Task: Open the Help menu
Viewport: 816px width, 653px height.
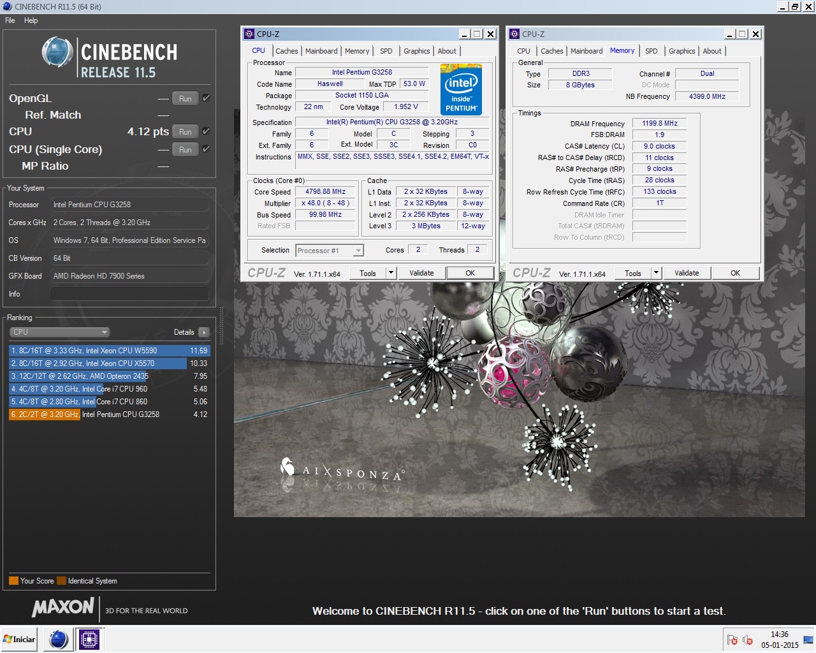Action: 31,20
